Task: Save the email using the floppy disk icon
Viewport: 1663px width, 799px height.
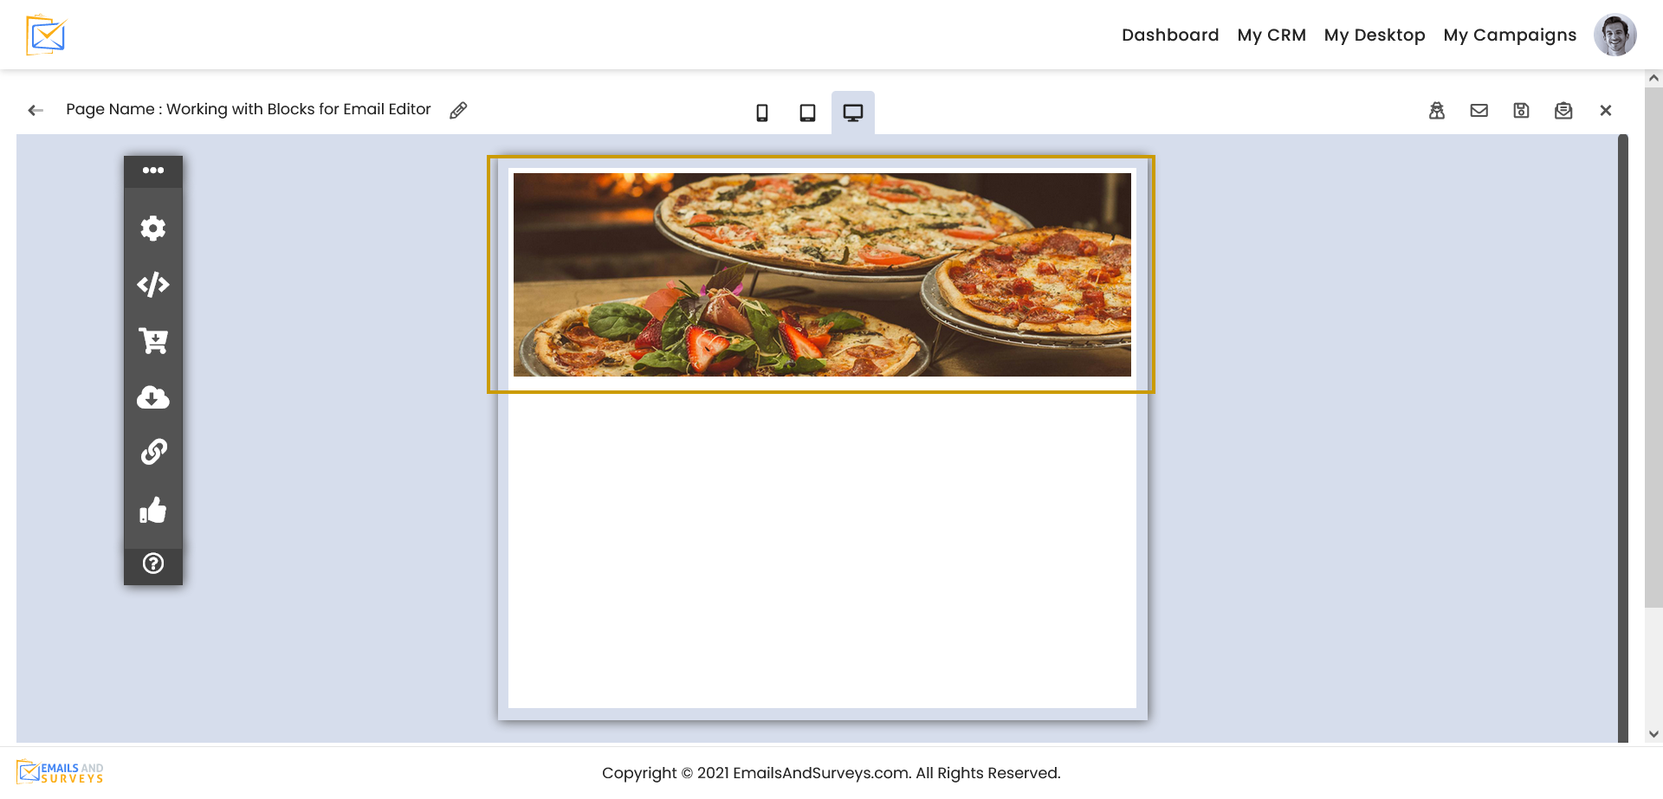Action: point(1521,110)
